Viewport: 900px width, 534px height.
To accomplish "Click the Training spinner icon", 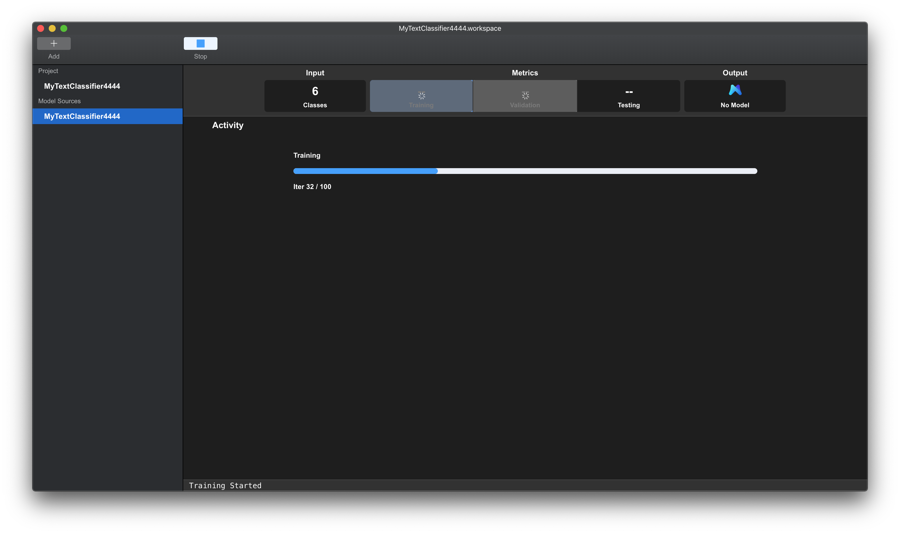I will click(421, 95).
